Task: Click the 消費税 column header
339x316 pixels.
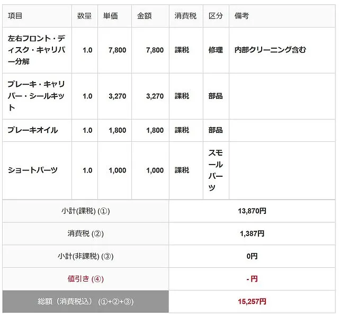Action: 185,16
